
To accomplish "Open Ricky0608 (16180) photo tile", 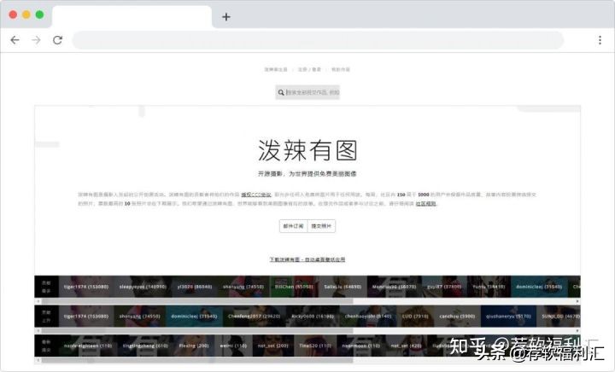I will [313, 317].
